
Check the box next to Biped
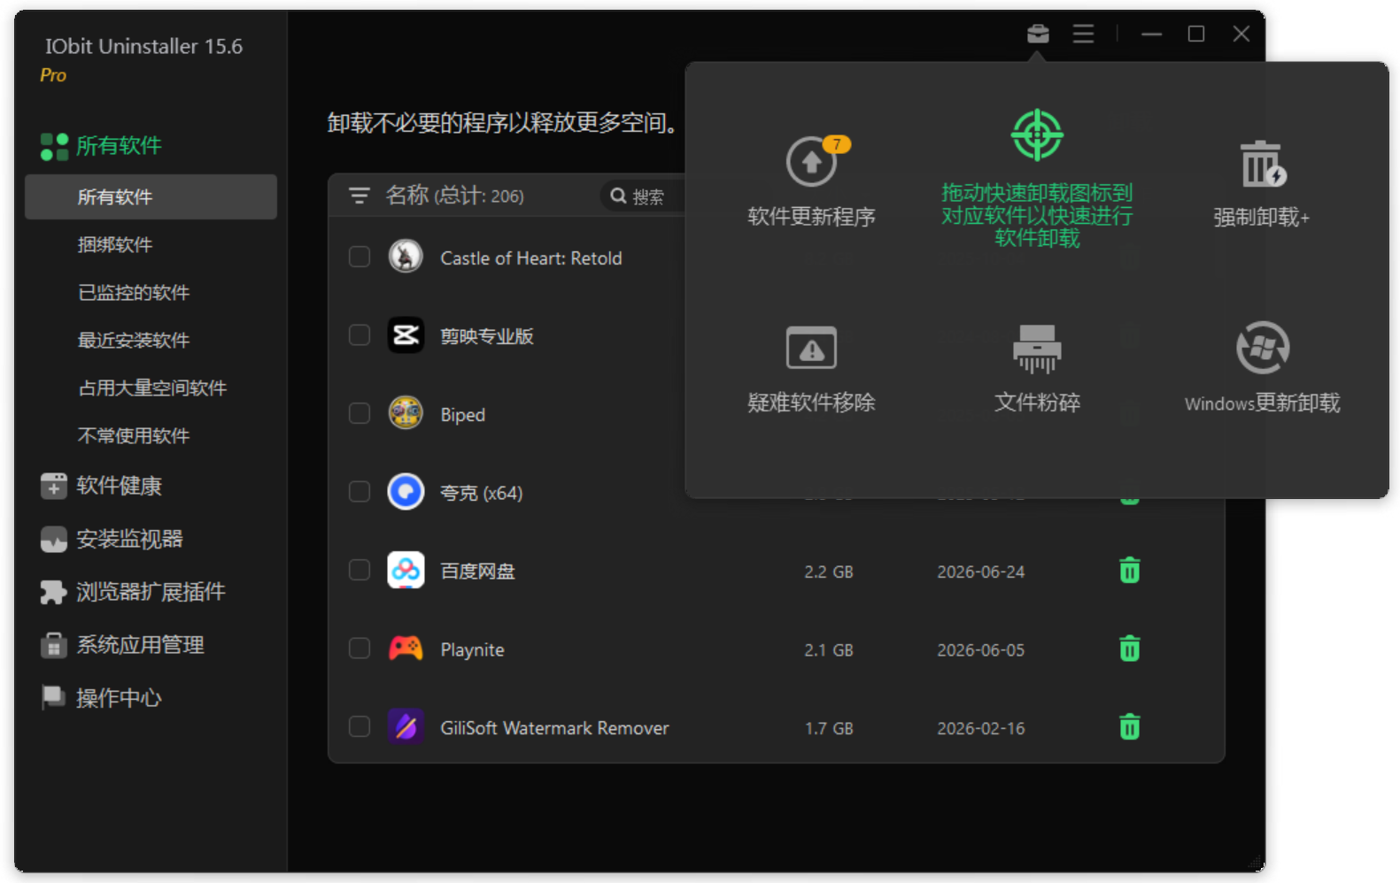pos(359,413)
